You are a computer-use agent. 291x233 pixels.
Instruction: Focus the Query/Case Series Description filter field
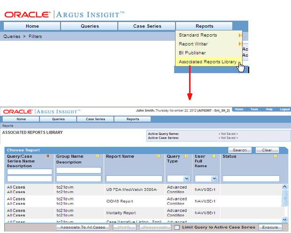(x=30, y=179)
